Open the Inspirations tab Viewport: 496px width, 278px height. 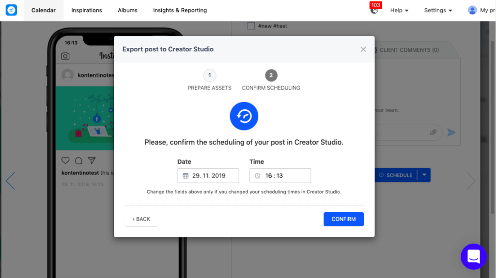coord(87,10)
